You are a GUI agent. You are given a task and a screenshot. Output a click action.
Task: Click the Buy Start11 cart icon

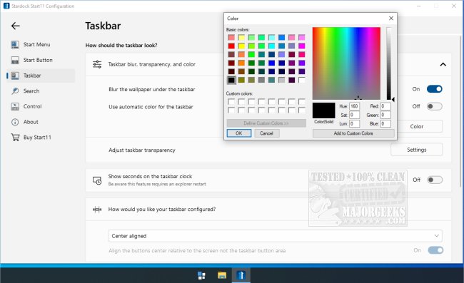(15, 138)
